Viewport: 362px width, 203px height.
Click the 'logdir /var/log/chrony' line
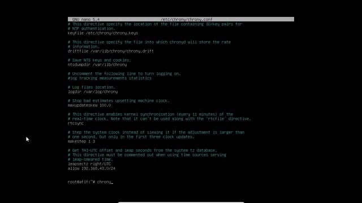93,92
